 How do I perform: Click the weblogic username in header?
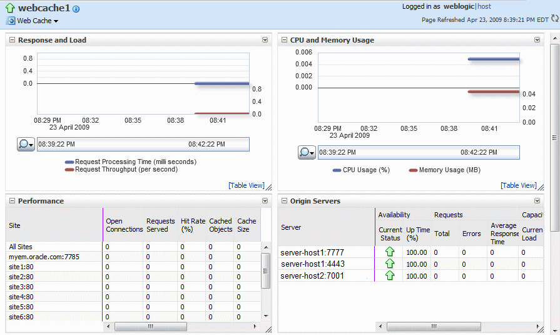coord(459,6)
